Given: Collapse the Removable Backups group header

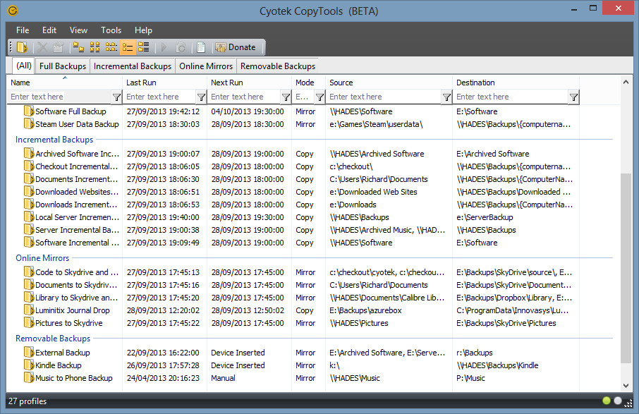Looking at the screenshot, I should click(53, 339).
